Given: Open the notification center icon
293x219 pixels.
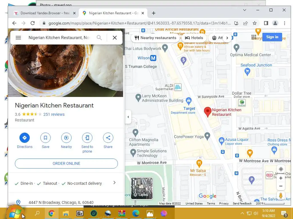Looking at the screenshot, I should point(284,213).
